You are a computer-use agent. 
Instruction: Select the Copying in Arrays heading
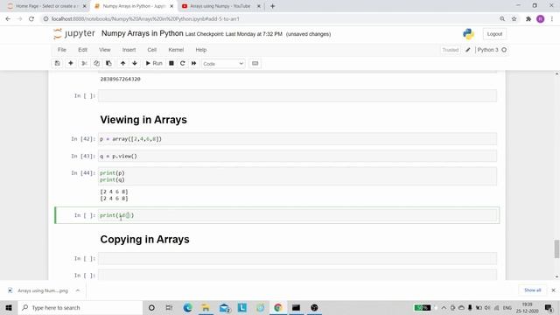tap(144, 239)
